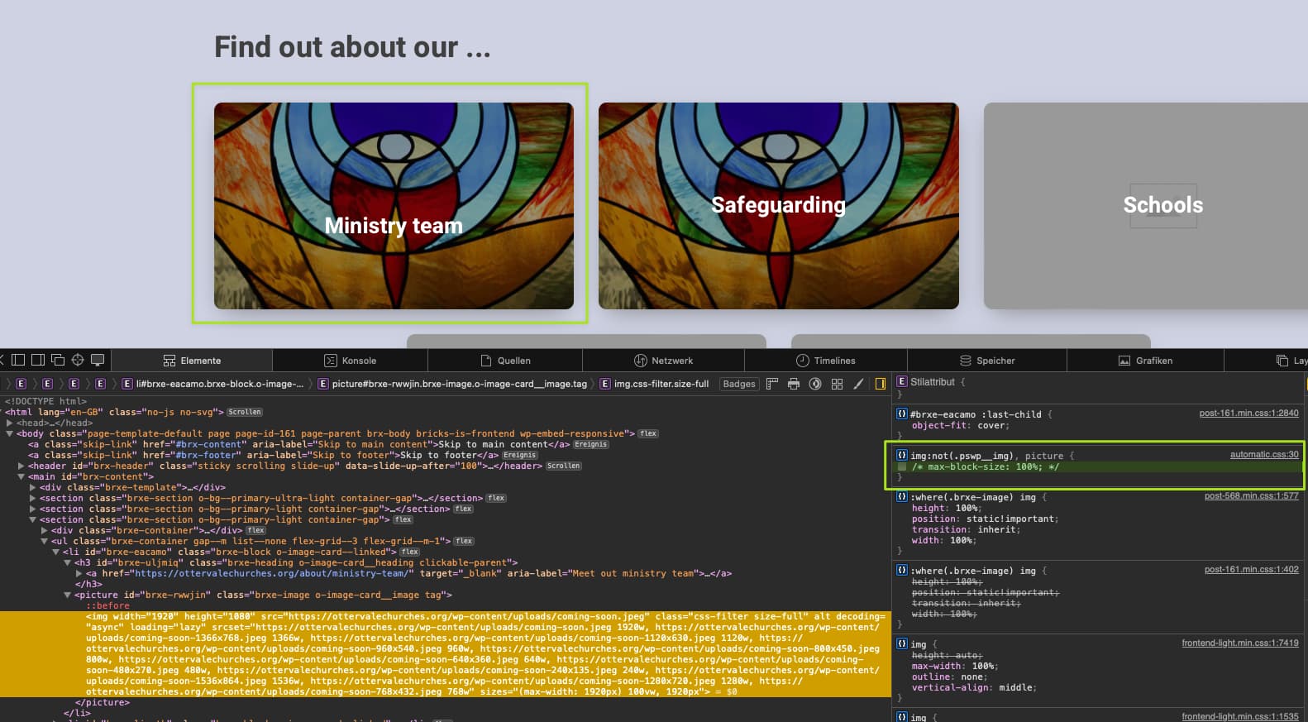Select li#brxe-eacamo breadcrumb item

[x=213, y=384]
